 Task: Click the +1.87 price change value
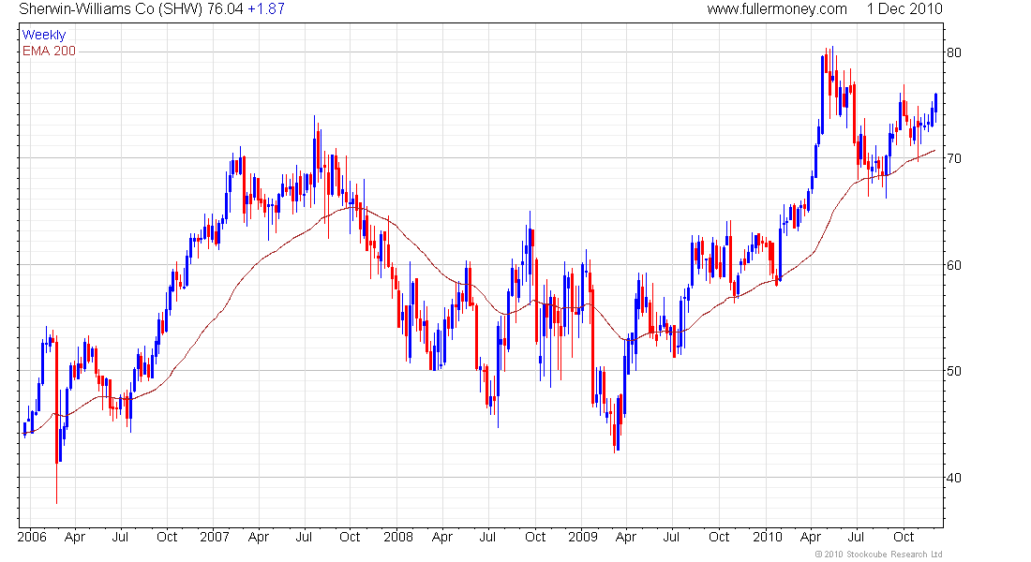click(x=266, y=9)
